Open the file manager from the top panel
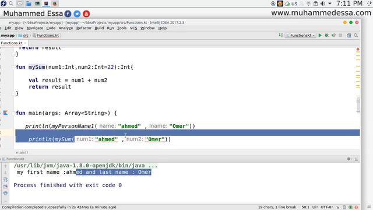The image size is (373, 210). pos(29,3)
